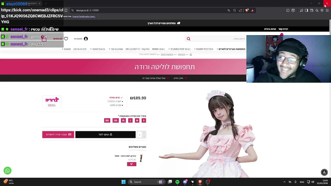331x186 pixels.
Task: Open Discord from the taskbar
Action: pos(185,182)
